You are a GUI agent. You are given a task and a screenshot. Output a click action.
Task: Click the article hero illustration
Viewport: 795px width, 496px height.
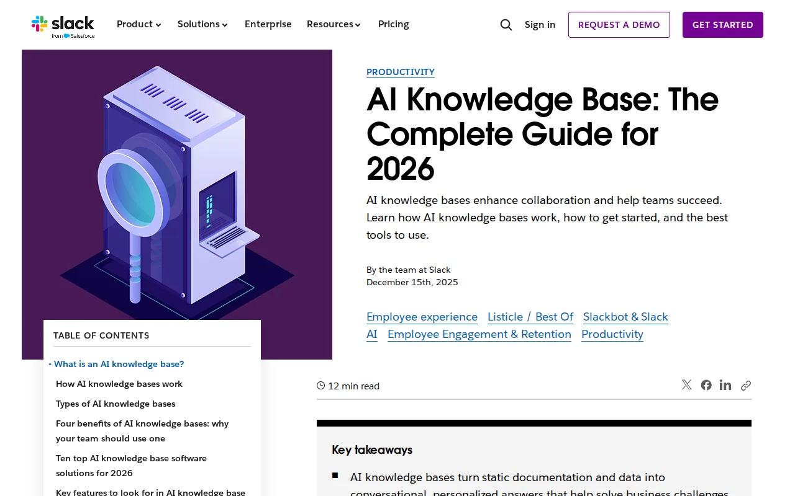[x=177, y=186]
